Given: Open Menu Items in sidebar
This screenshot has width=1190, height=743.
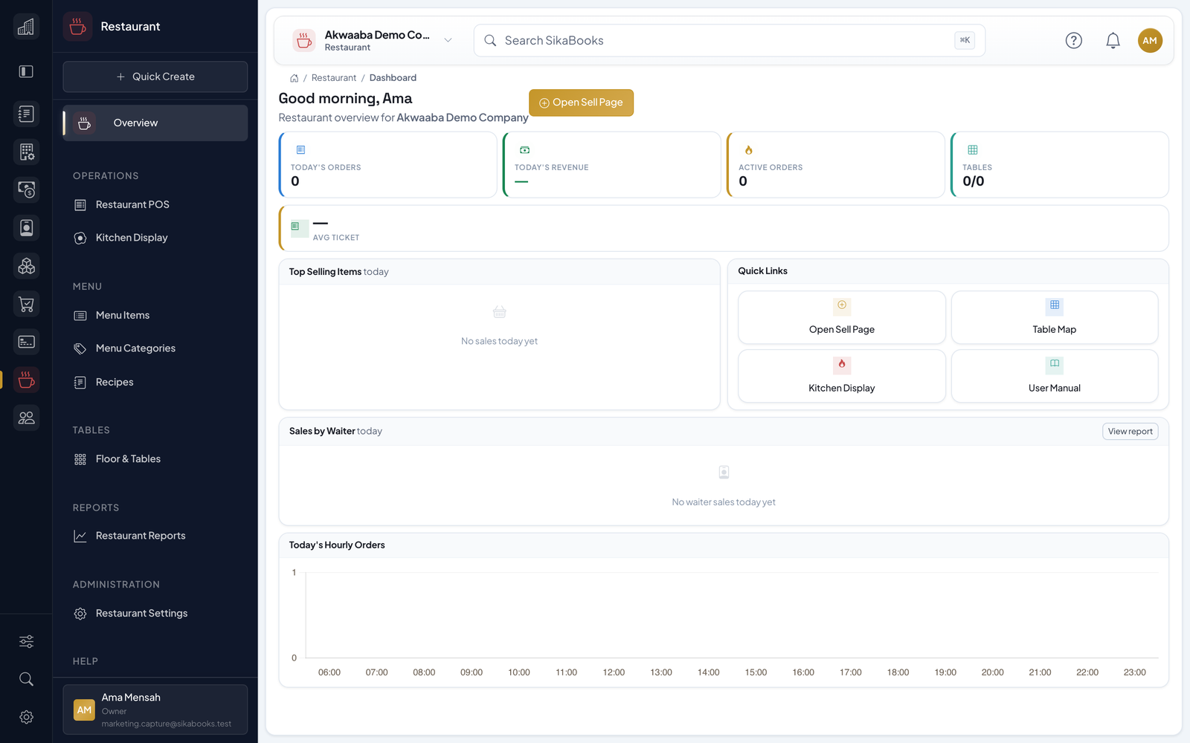Looking at the screenshot, I should coord(155,315).
